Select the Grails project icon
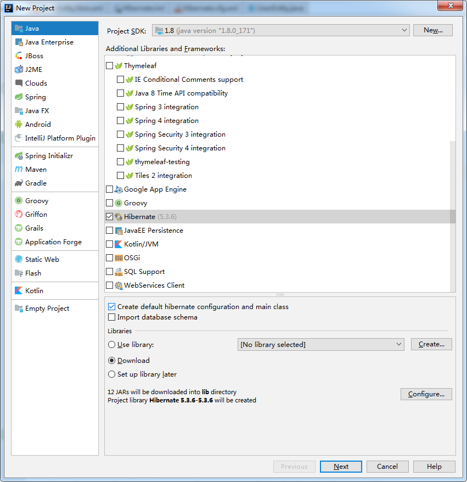Image resolution: width=467 pixels, height=482 pixels. tap(19, 228)
